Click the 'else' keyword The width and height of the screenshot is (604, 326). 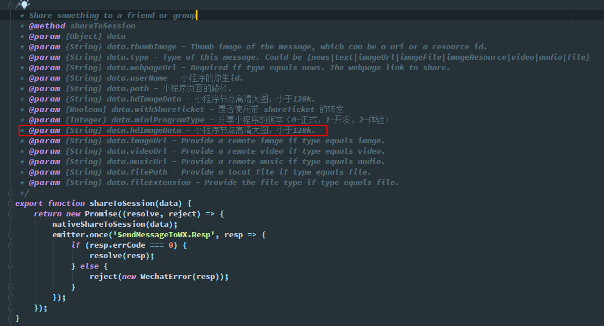click(x=89, y=266)
